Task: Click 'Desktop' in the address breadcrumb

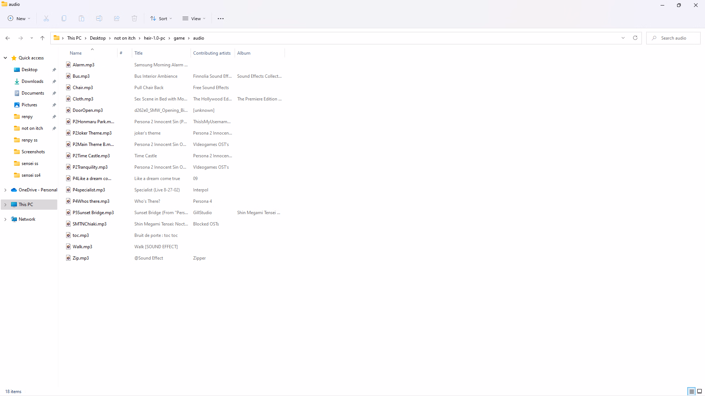Action: (x=98, y=38)
